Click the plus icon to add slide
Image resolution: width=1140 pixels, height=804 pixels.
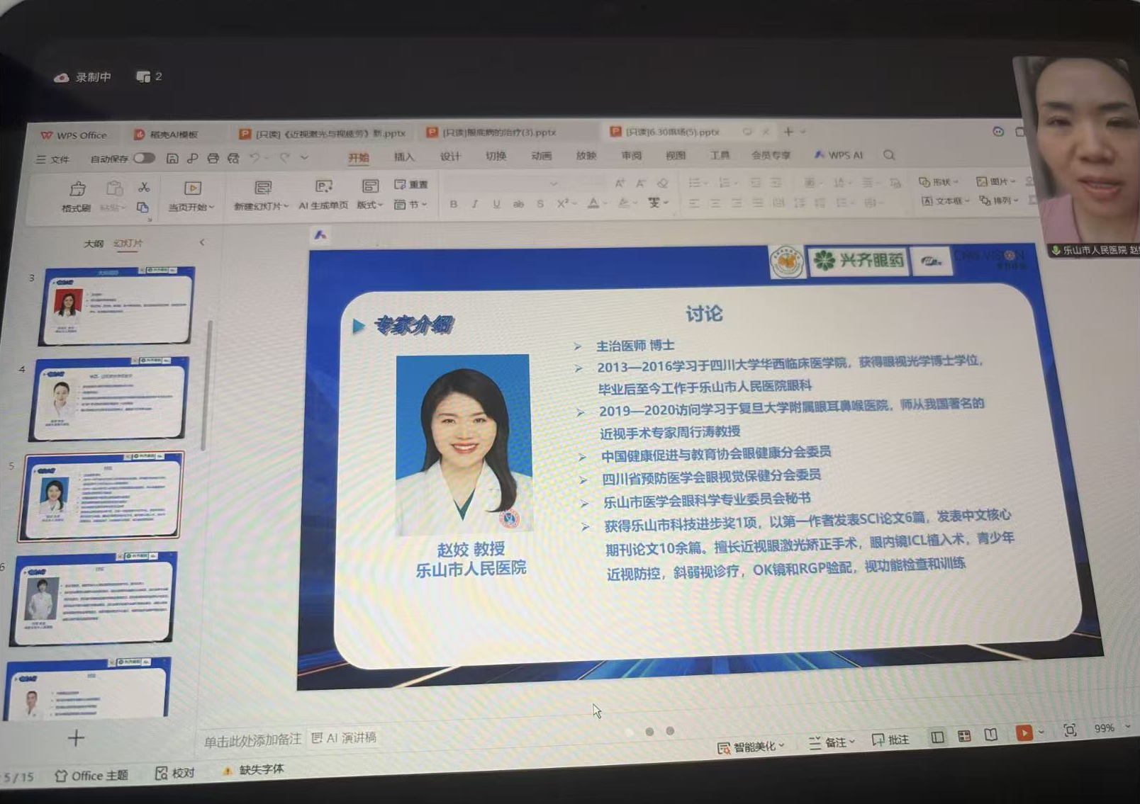click(76, 739)
